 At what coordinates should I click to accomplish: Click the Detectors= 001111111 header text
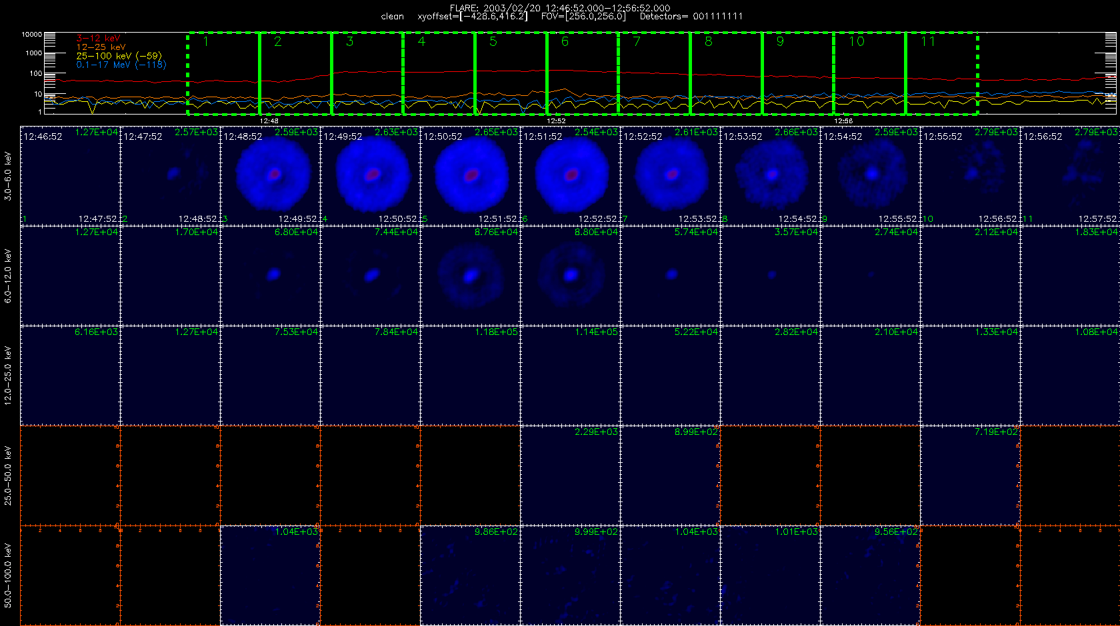click(x=691, y=17)
